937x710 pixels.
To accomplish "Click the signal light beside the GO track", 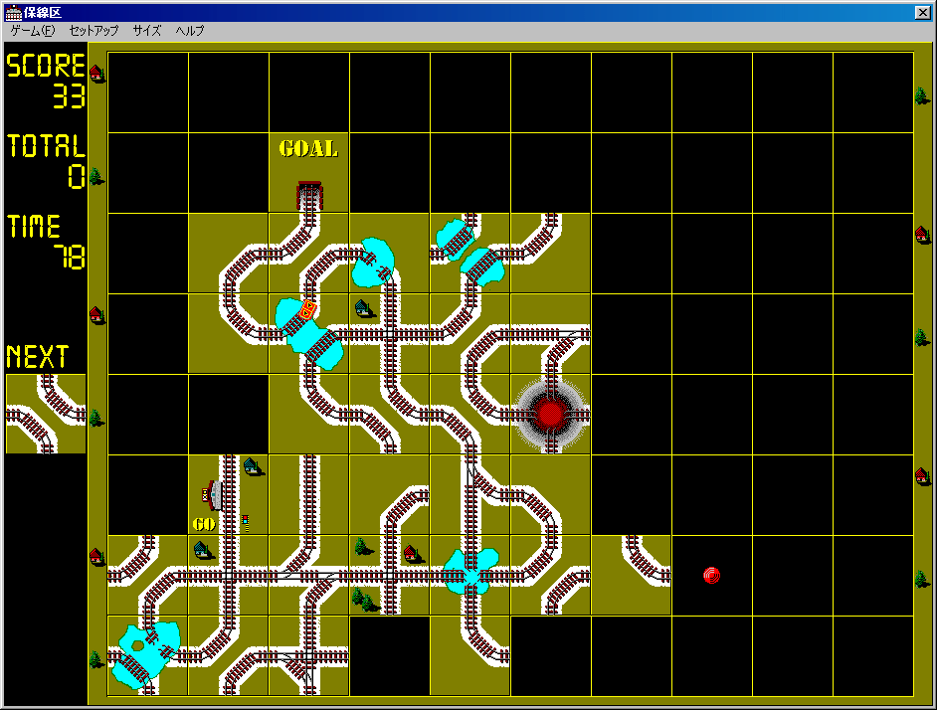I will (x=245, y=523).
